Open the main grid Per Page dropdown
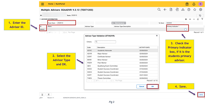205x107 pixels. tap(65, 33)
